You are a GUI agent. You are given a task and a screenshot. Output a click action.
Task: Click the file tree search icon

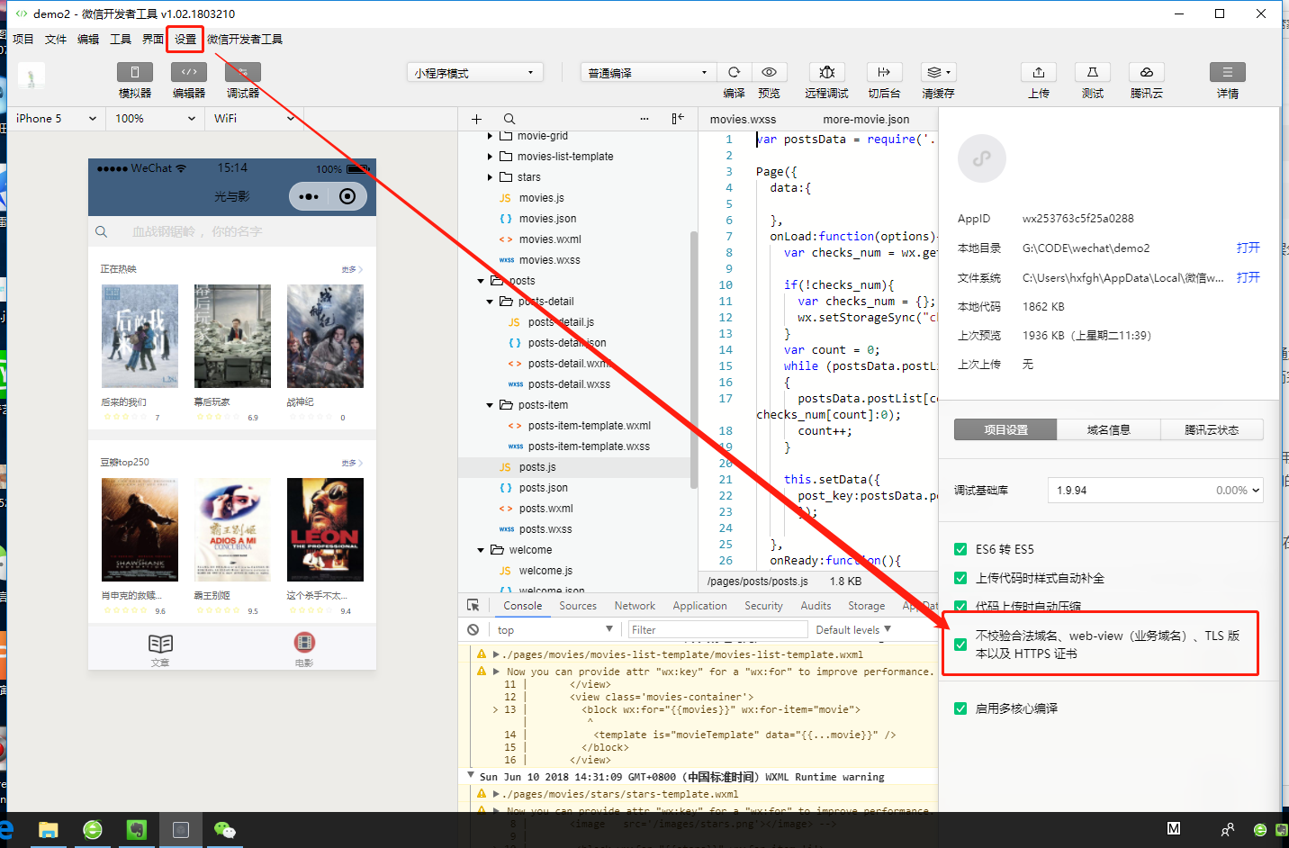click(x=509, y=119)
